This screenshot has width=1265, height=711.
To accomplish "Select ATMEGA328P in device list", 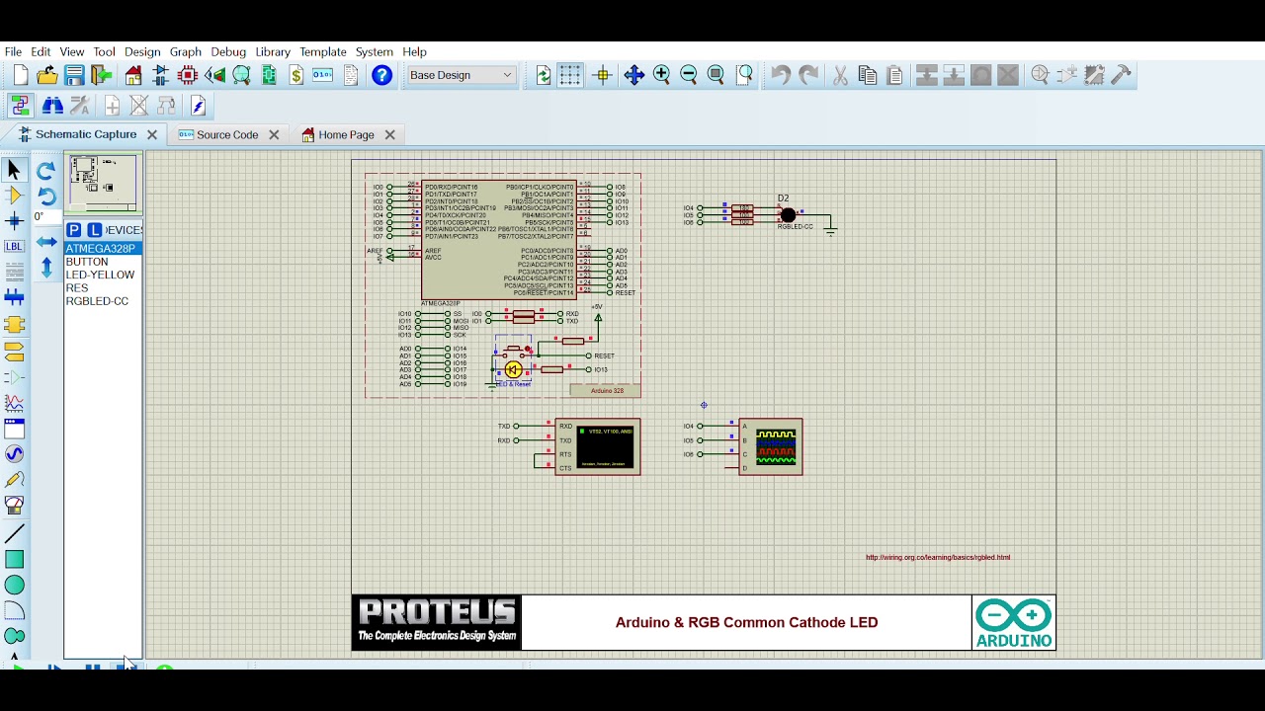I will [x=103, y=249].
